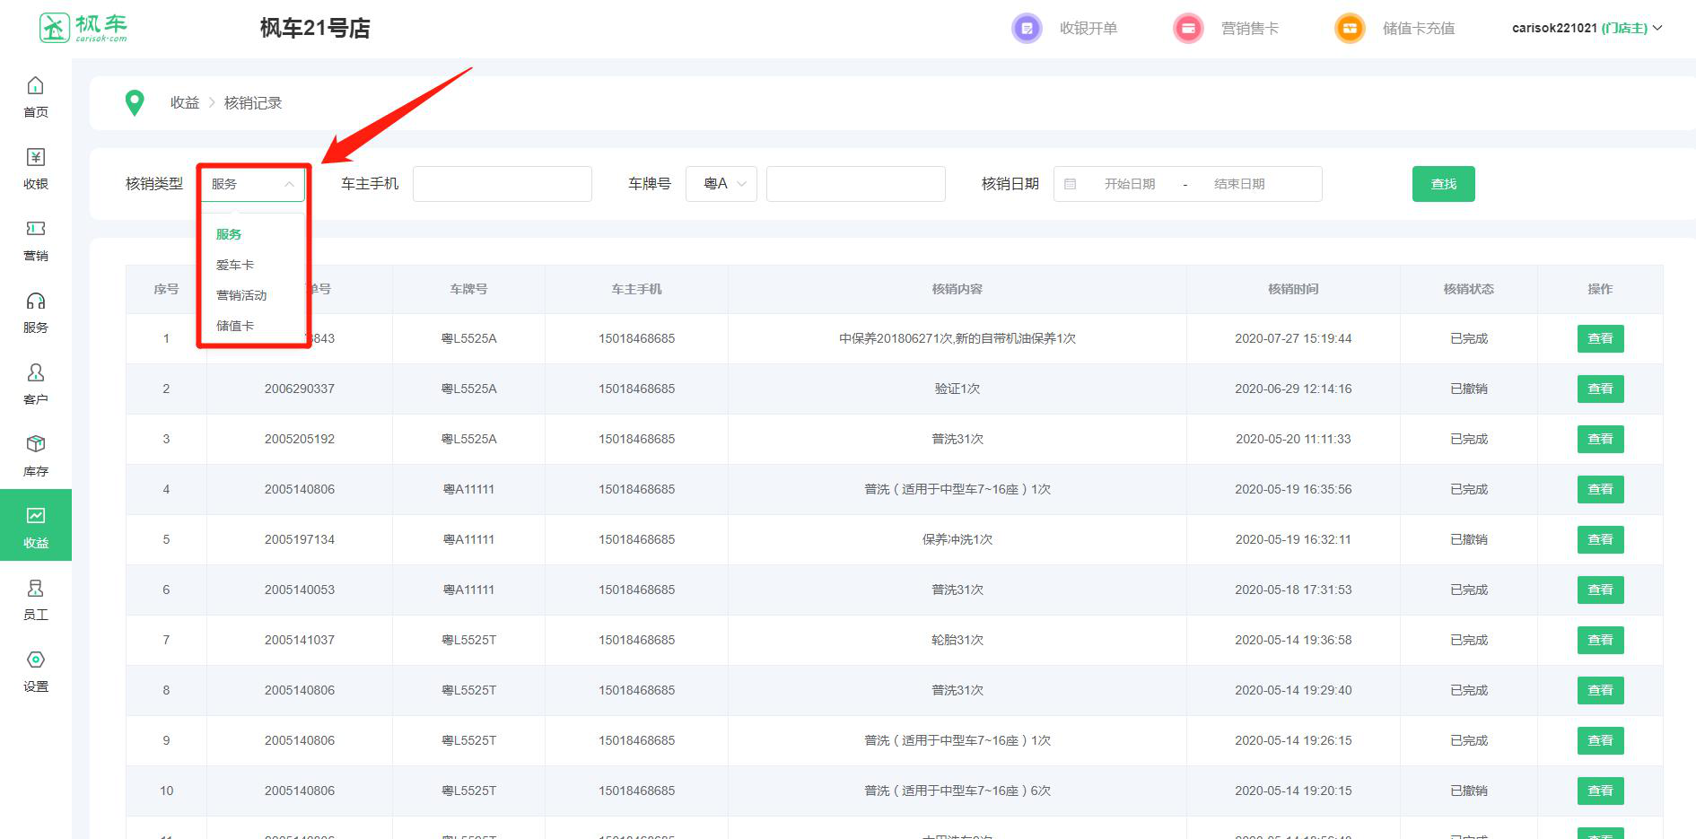Focus the 车主手机 input field
Image resolution: width=1696 pixels, height=839 pixels.
pos(503,184)
